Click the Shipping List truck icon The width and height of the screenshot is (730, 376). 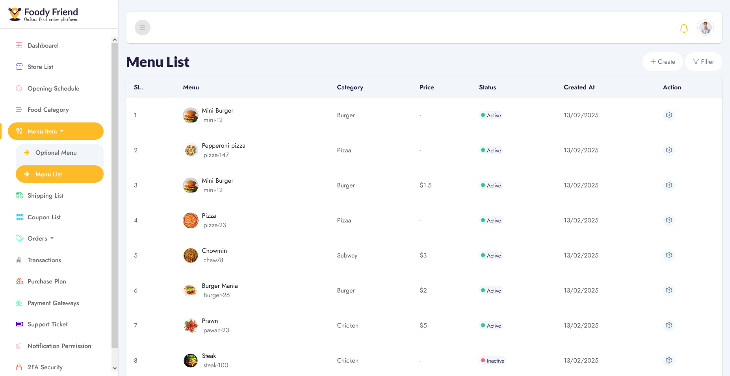tap(19, 195)
